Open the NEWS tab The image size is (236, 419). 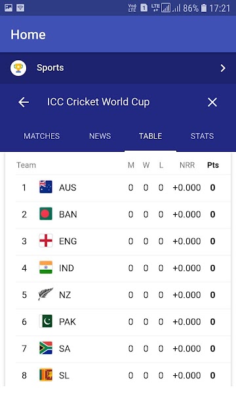[x=100, y=136]
